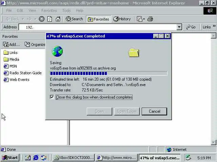Open the Windows Start menu

coord(10,158)
